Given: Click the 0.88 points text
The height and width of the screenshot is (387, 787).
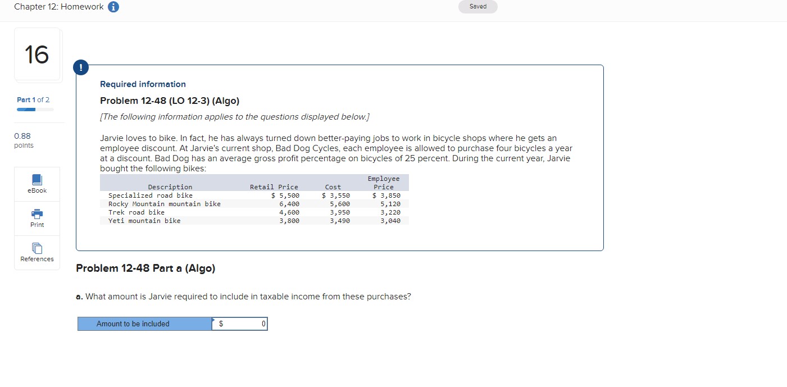Looking at the screenshot, I should point(24,140).
